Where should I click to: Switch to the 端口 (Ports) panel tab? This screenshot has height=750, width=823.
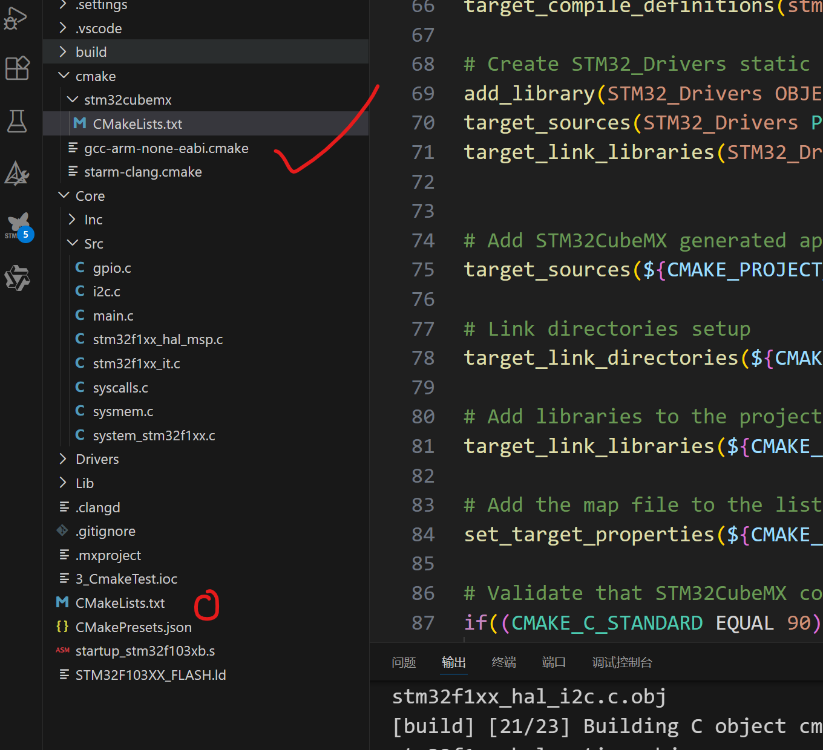point(554,662)
